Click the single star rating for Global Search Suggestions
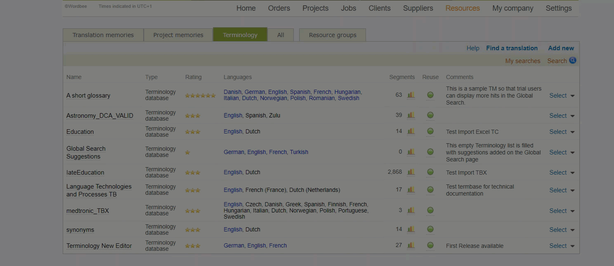614x266 pixels. [187, 152]
